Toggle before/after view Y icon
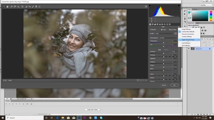The image size is (214, 120). point(138,80)
